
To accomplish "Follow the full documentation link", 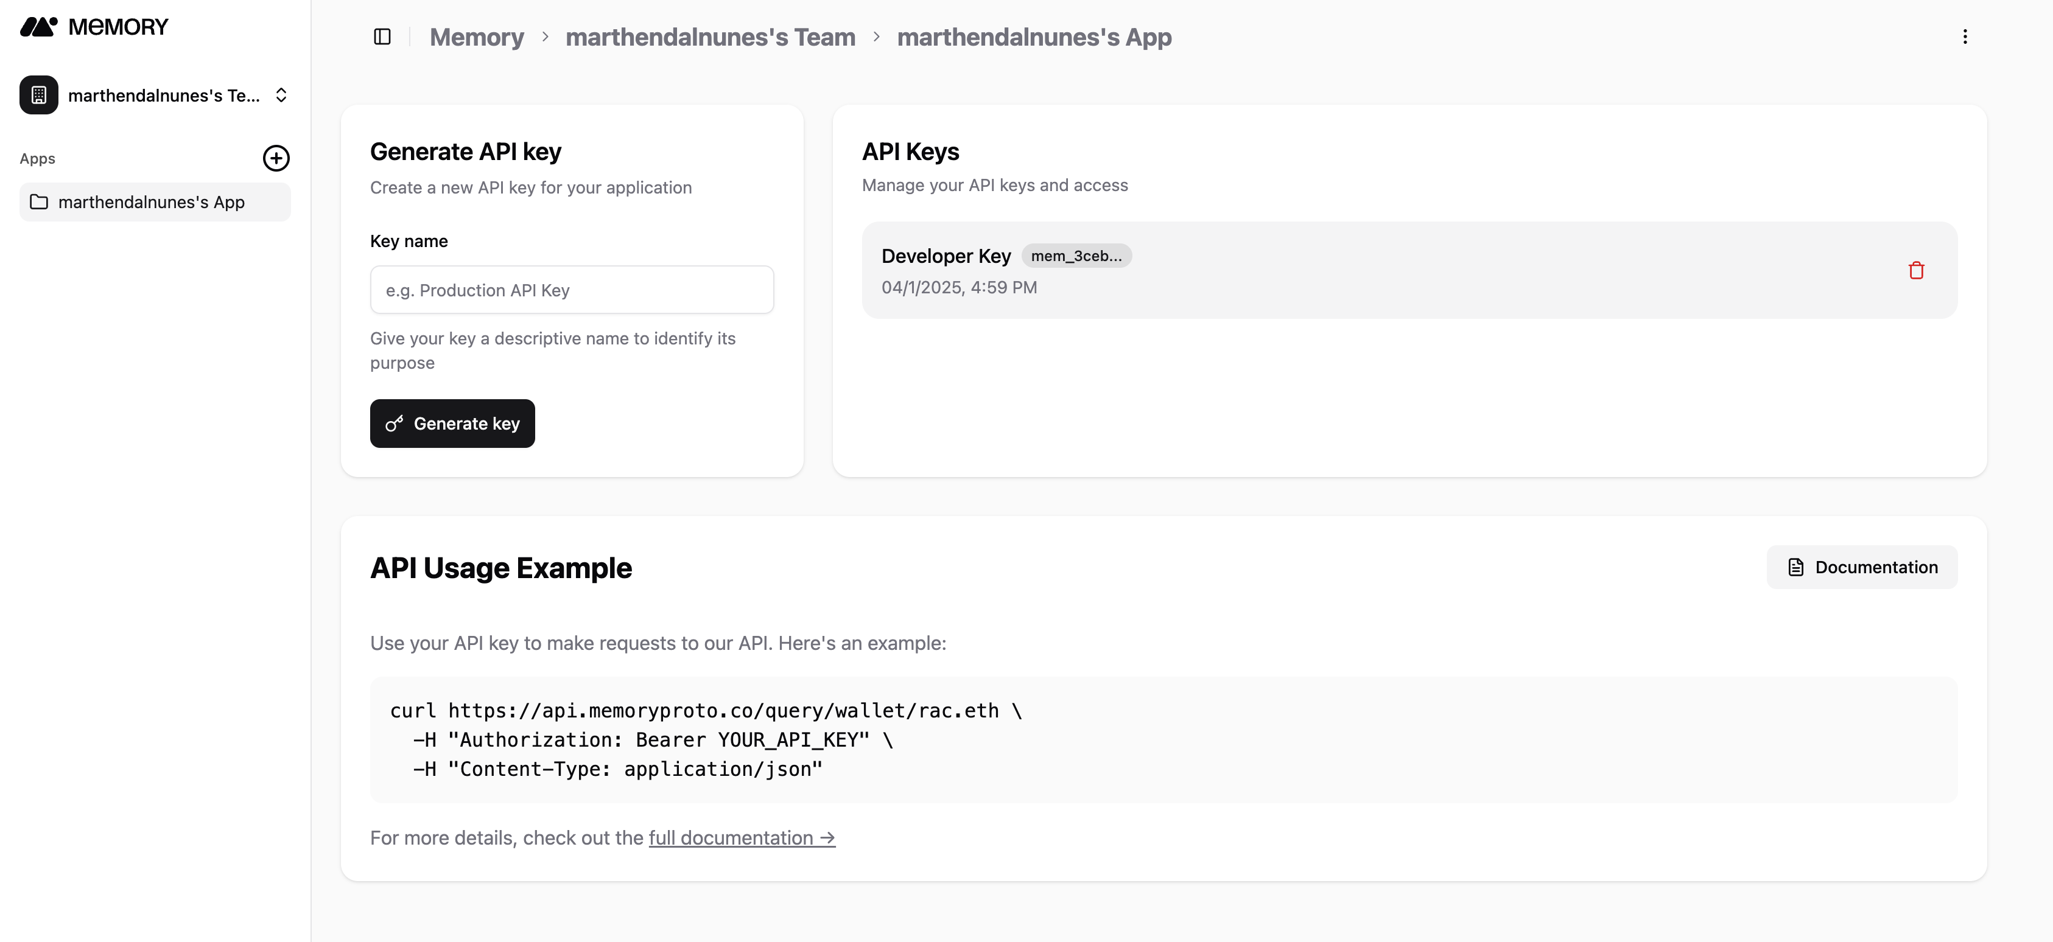I will 741,838.
